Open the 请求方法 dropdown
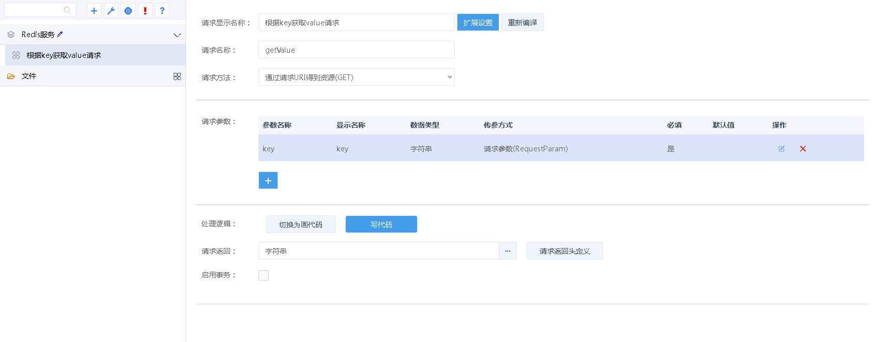 point(356,77)
